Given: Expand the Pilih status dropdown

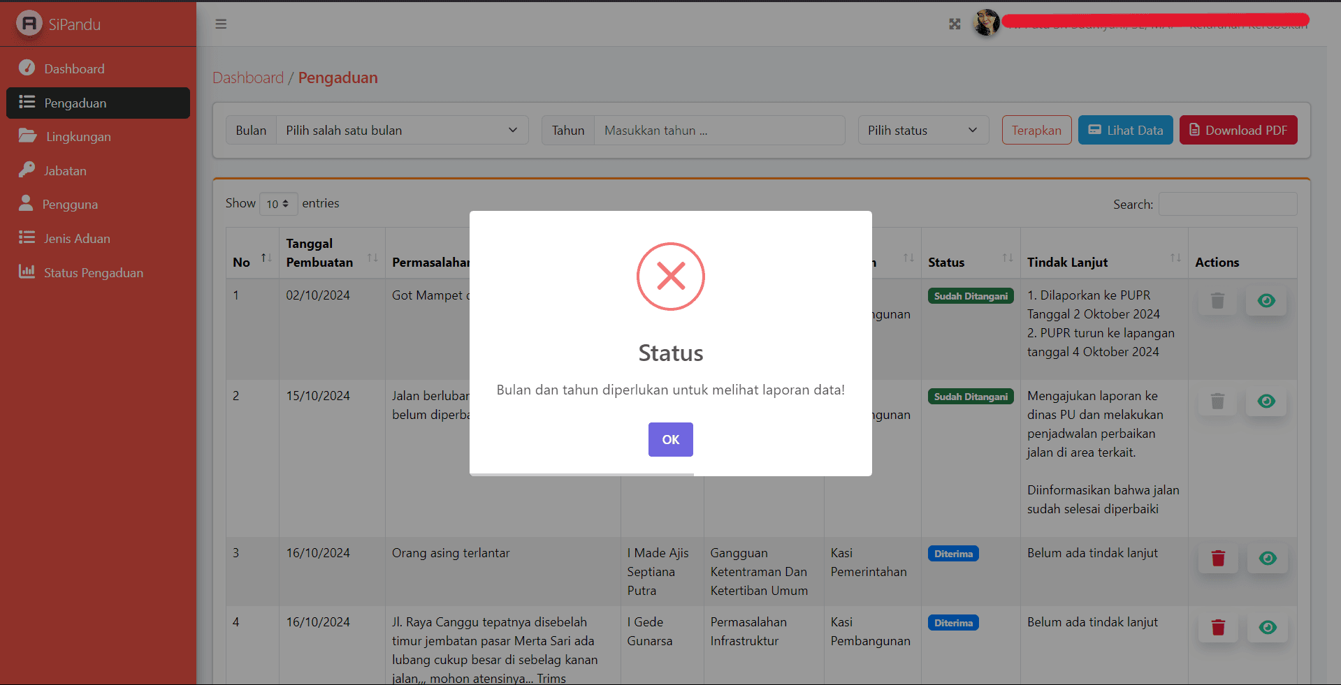Looking at the screenshot, I should [x=922, y=131].
